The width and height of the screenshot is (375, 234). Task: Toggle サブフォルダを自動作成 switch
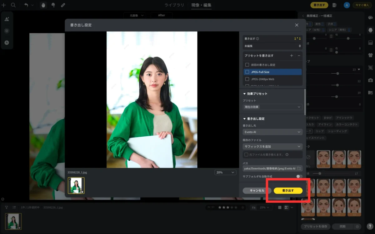point(299,177)
